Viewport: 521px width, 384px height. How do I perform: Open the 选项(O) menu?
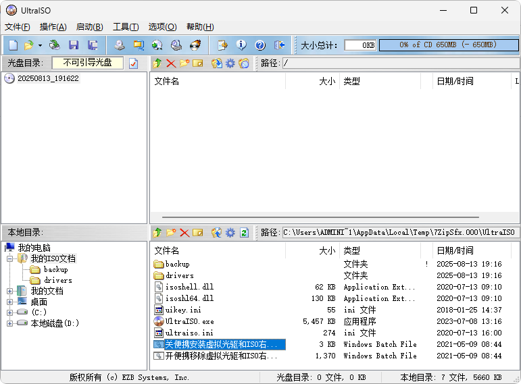(x=162, y=27)
